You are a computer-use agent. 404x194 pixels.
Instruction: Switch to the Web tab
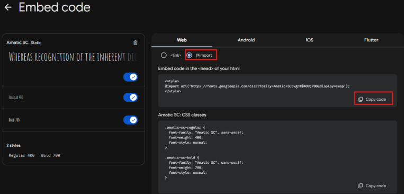point(182,40)
